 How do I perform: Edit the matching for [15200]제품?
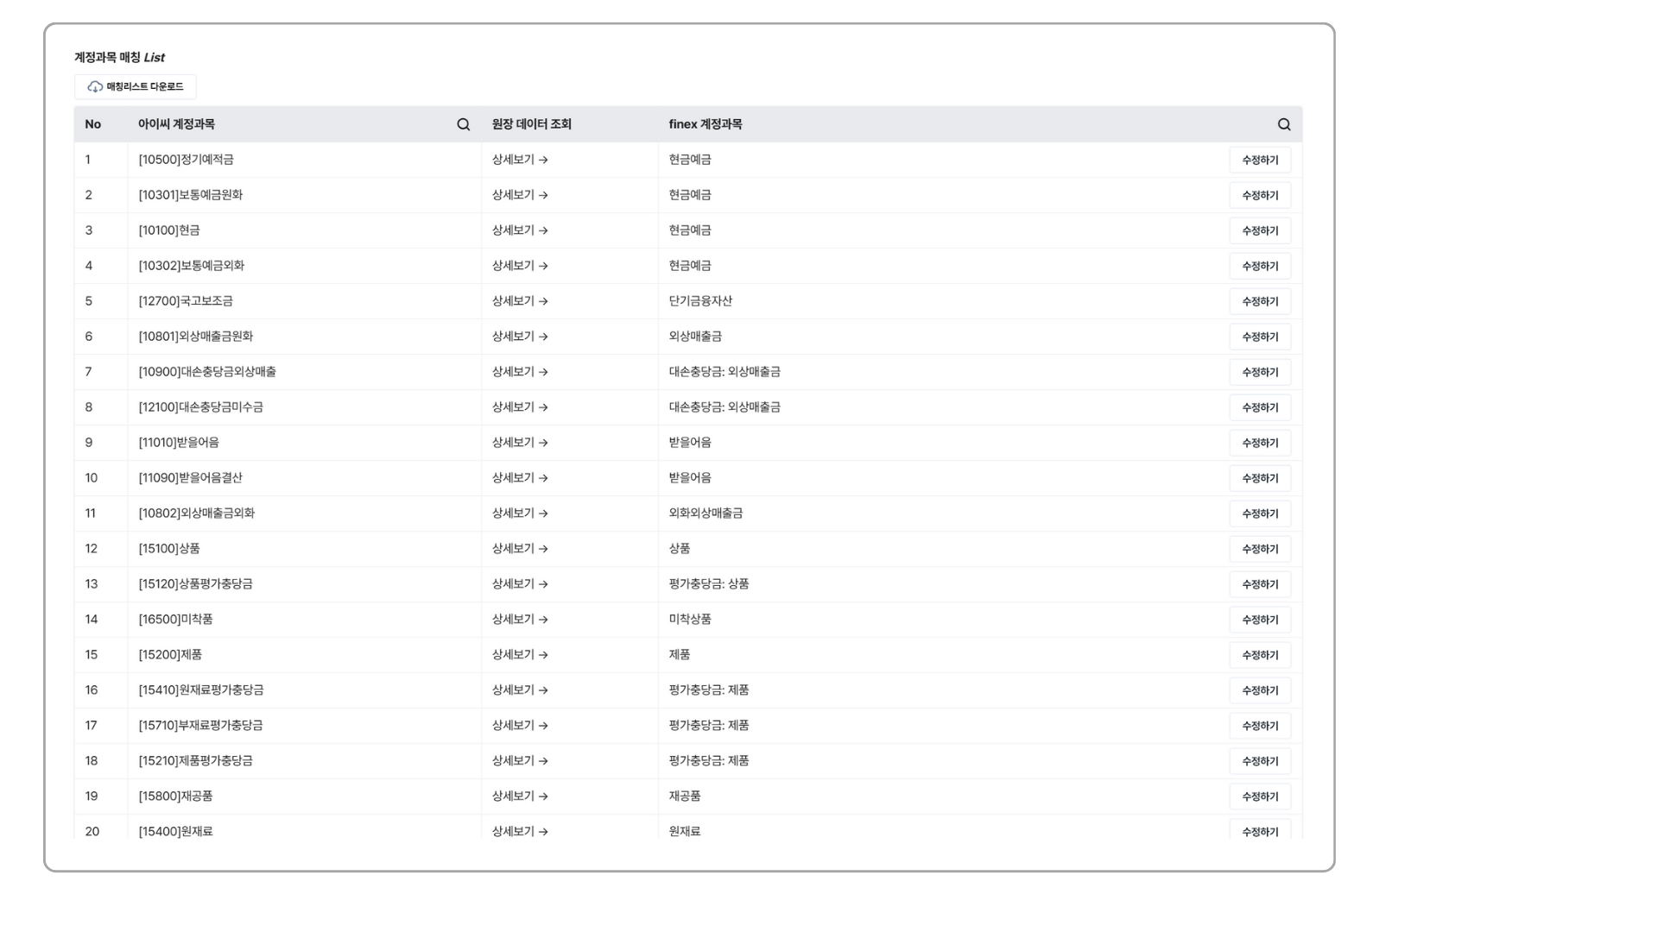point(1259,656)
